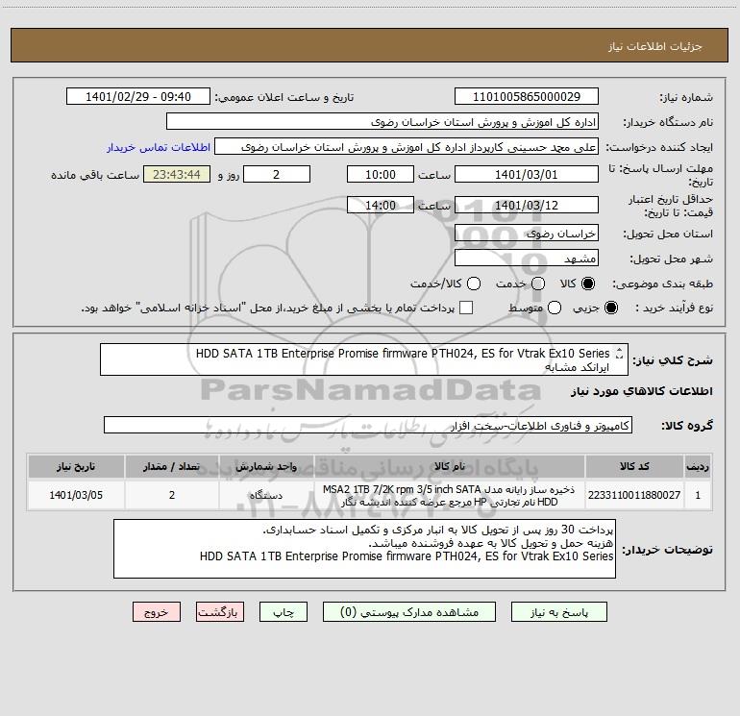The image size is (740, 716).
Task: Click the countdown timer 23:43:44
Action: [x=177, y=174]
